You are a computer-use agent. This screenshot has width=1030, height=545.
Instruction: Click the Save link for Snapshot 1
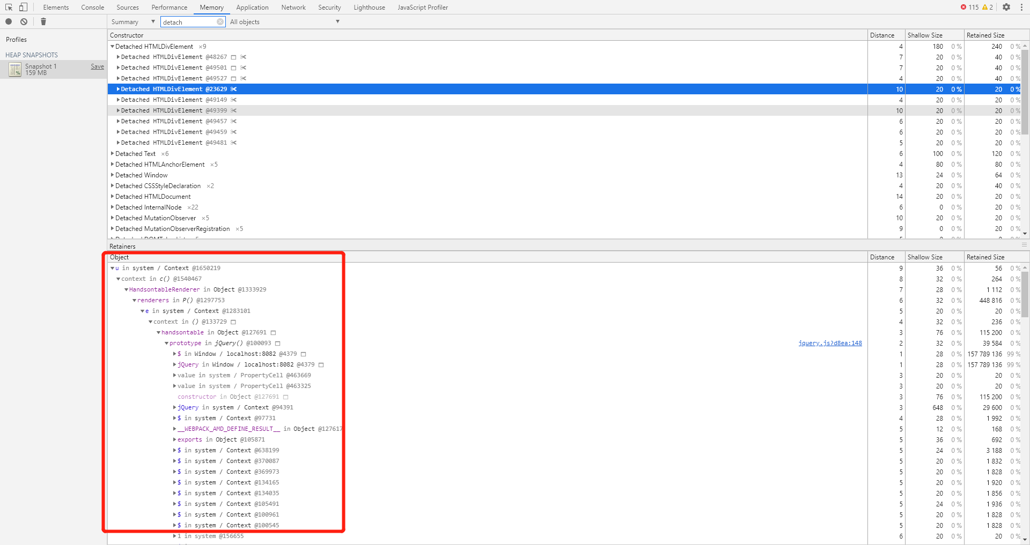[98, 66]
